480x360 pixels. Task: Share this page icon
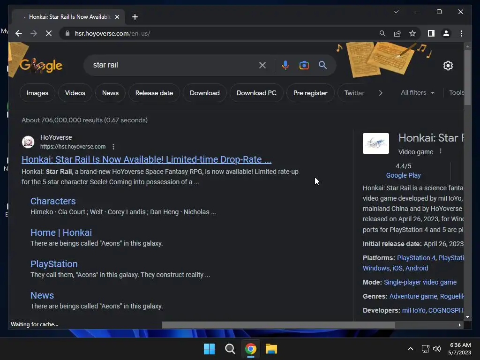click(397, 33)
